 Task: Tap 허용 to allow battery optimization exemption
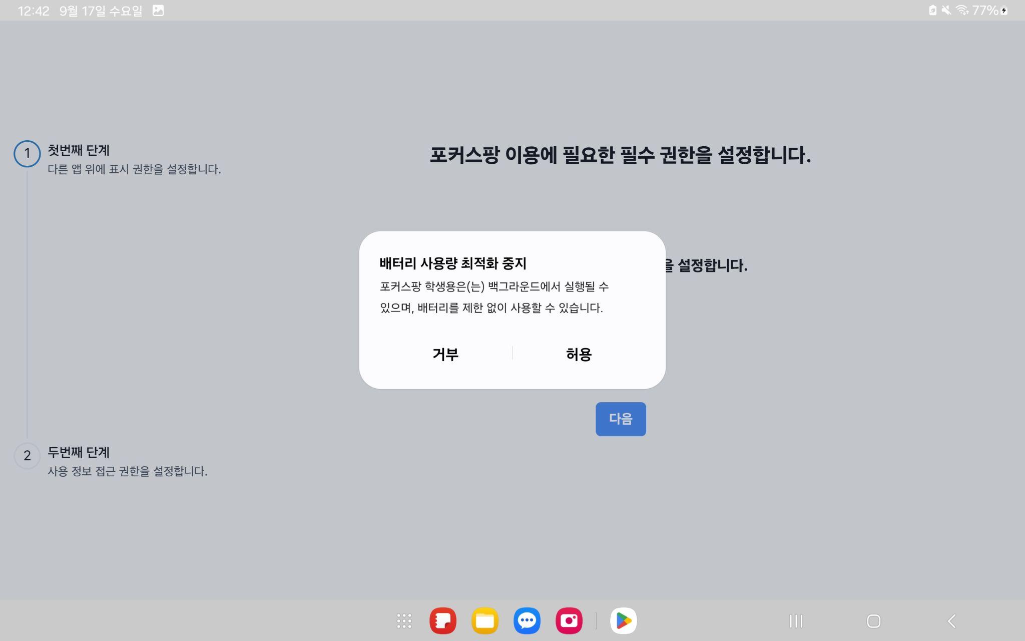(x=579, y=354)
